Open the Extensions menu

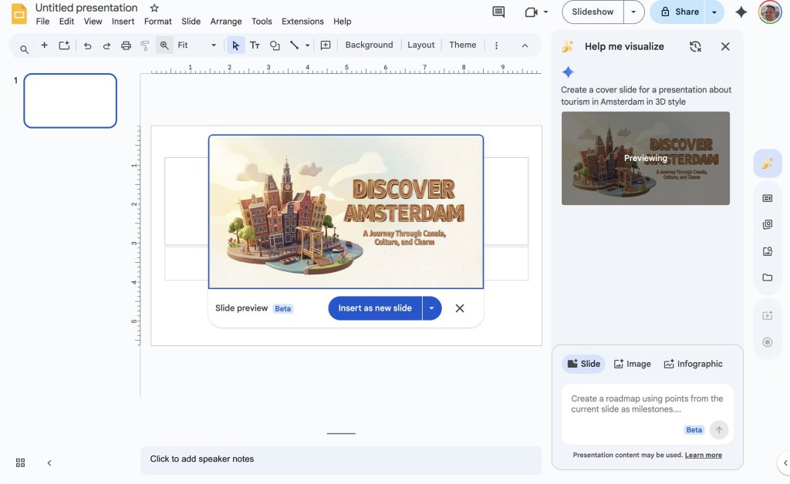click(302, 22)
